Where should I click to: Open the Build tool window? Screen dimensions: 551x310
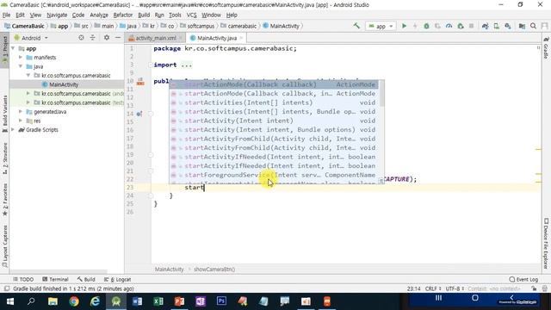[86, 279]
